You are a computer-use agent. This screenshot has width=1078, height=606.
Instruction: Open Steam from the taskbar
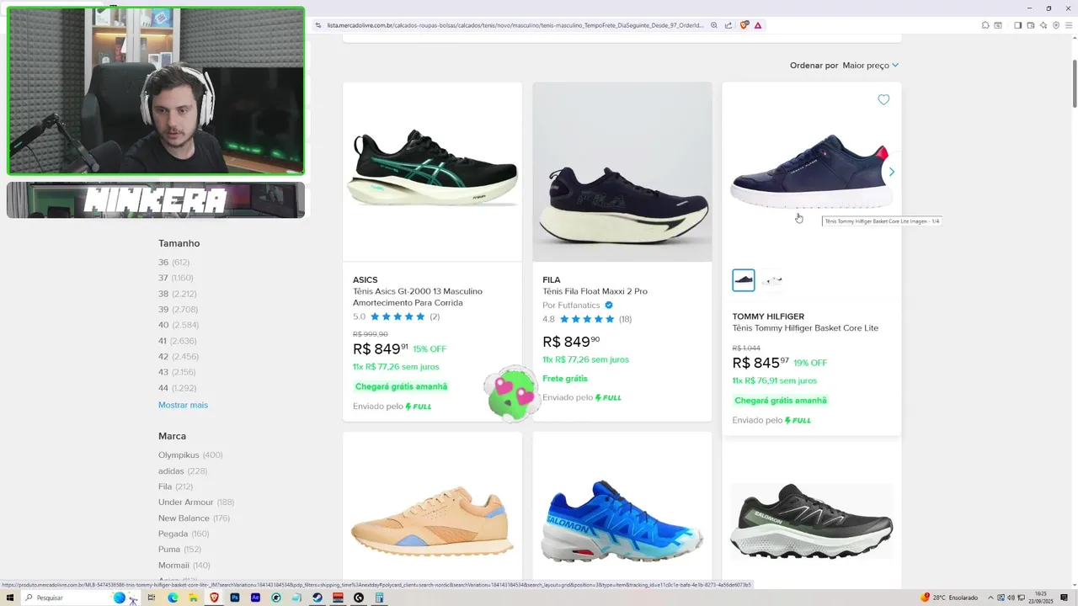(x=318, y=598)
